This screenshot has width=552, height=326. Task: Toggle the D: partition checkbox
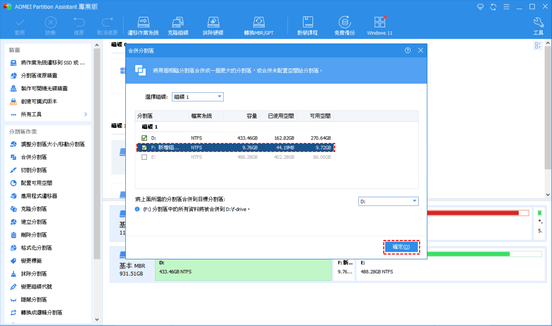[x=144, y=138]
